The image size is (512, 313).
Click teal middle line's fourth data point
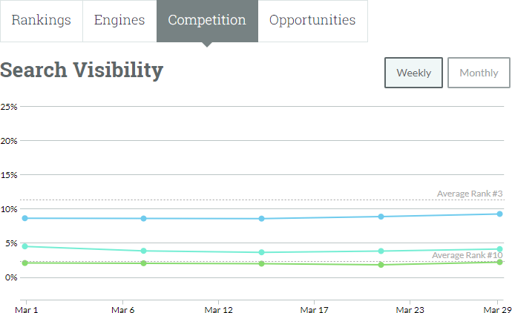coord(381,251)
